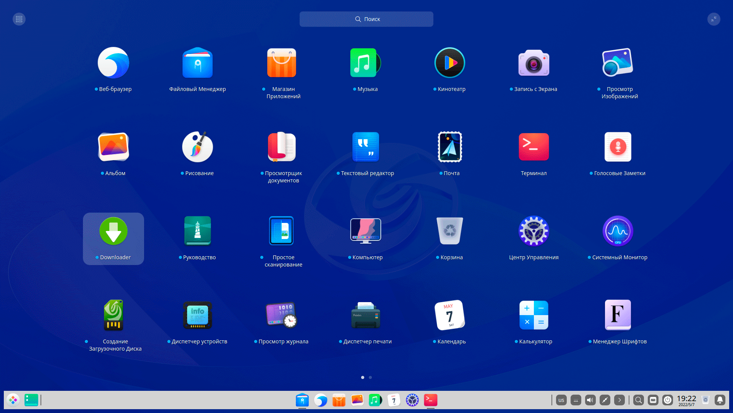Open Голосовые Заметки voice notes
The width and height of the screenshot is (733, 413).
pyautogui.click(x=618, y=147)
